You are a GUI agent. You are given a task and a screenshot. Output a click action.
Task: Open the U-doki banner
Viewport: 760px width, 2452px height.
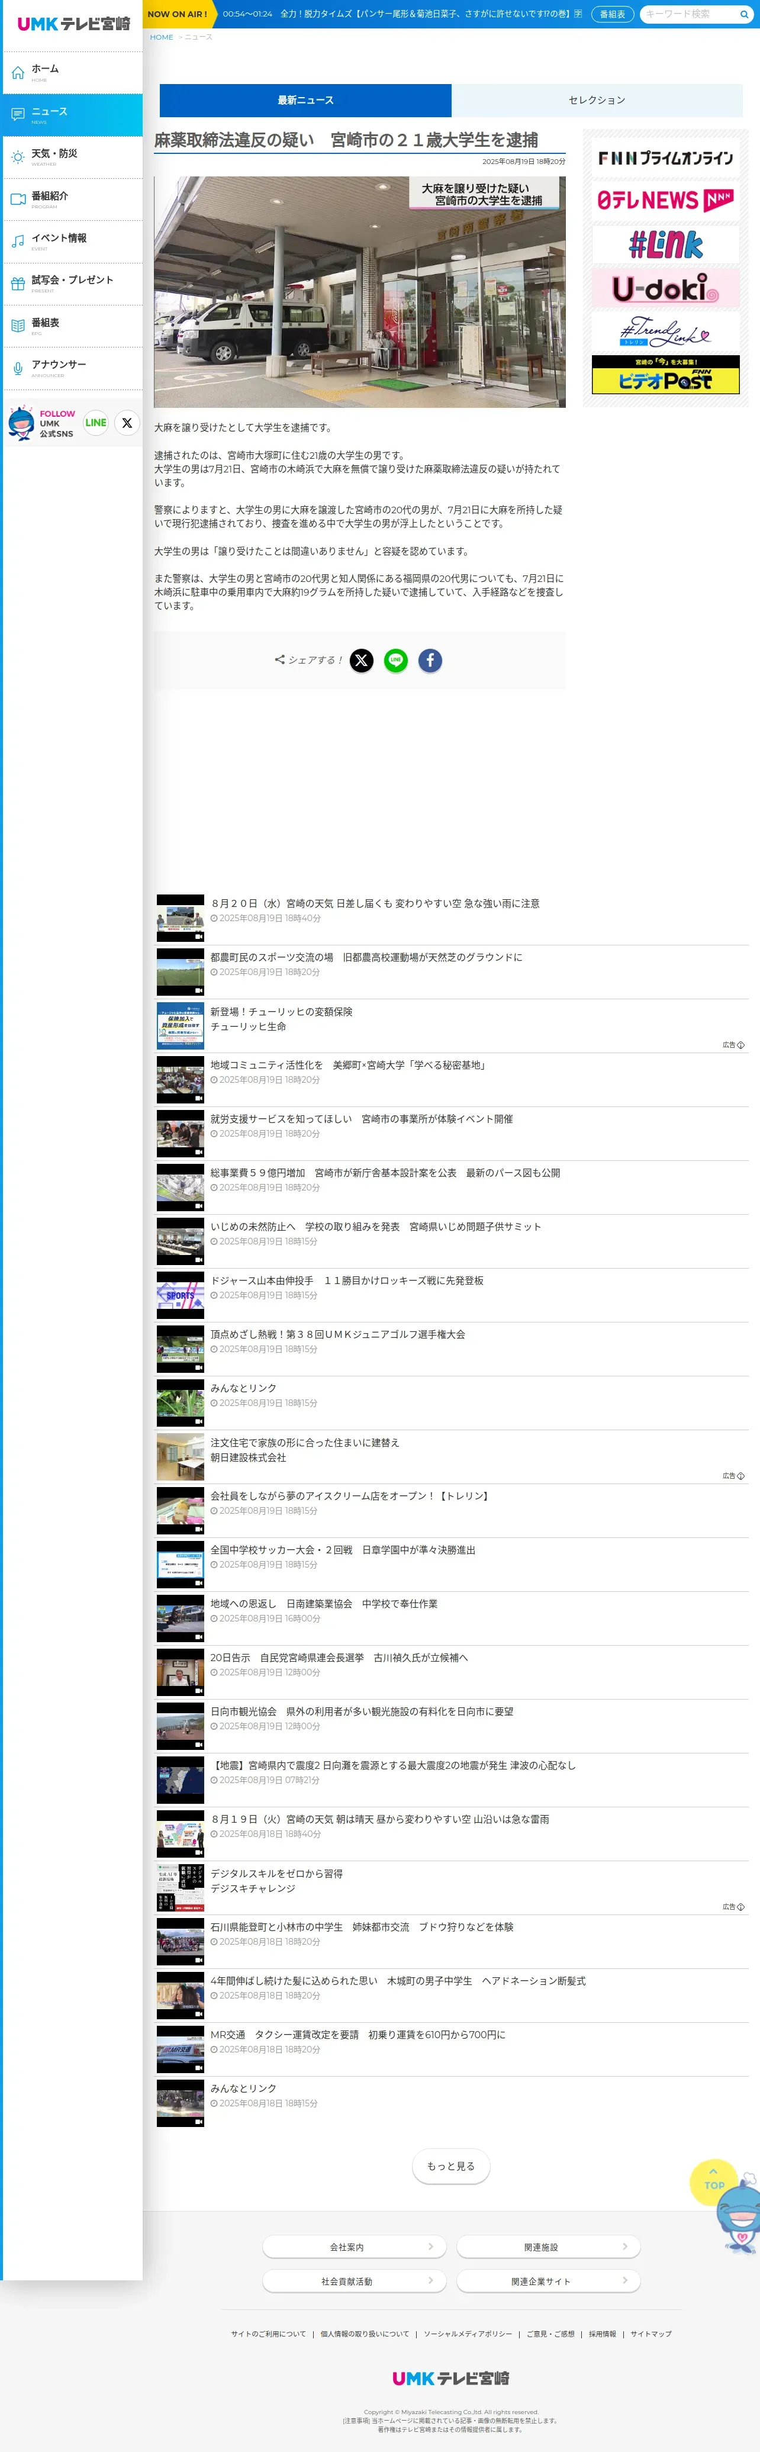(665, 288)
